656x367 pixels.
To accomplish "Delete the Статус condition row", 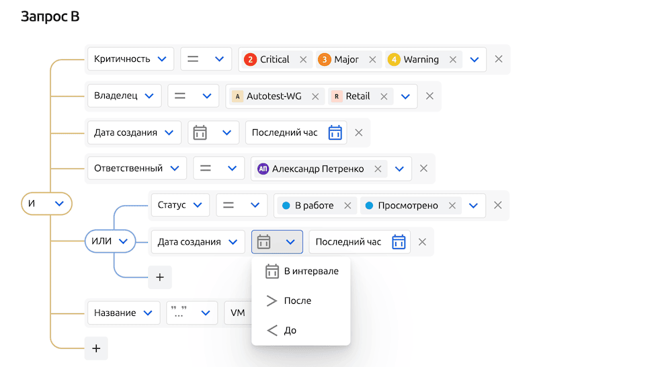I will (498, 206).
